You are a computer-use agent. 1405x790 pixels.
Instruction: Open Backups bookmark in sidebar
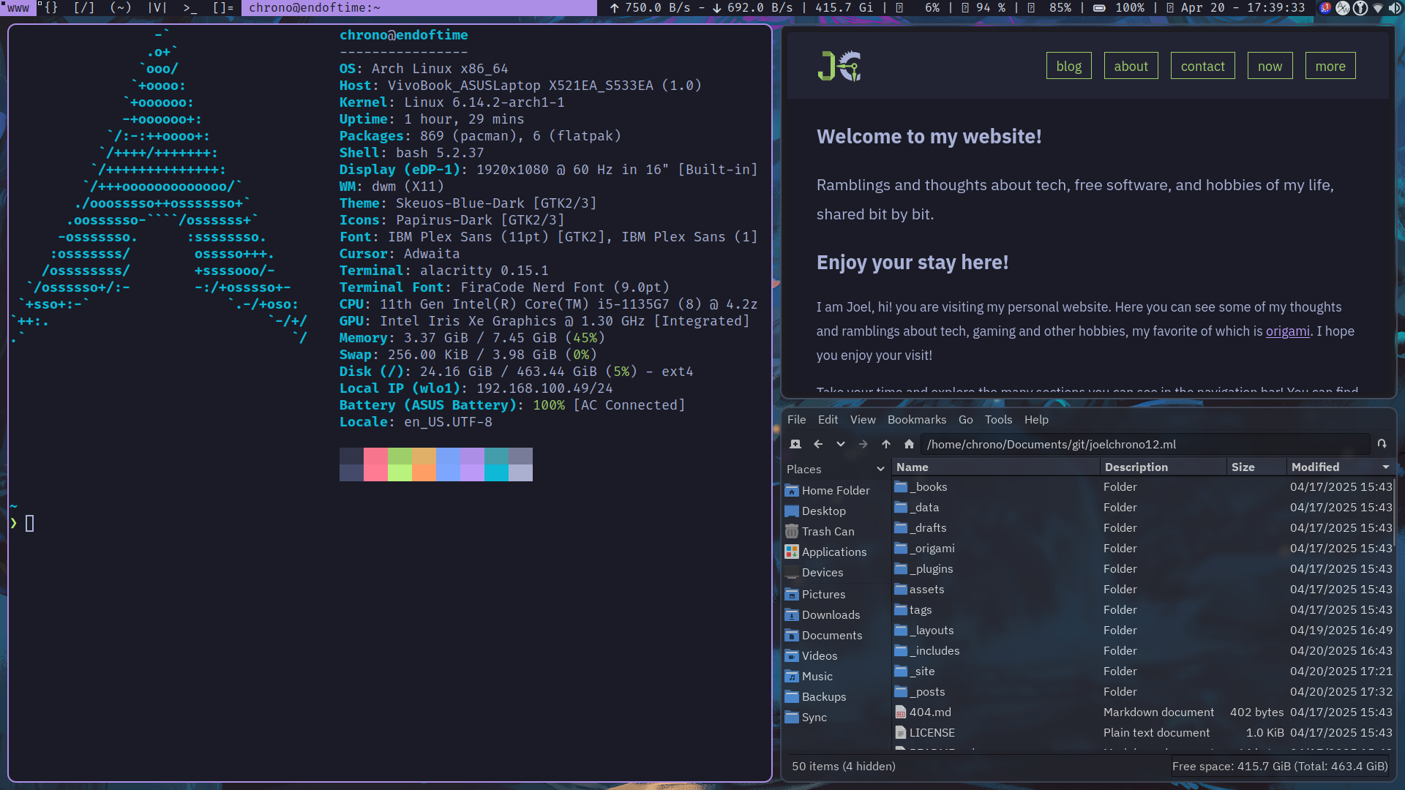[x=823, y=696]
